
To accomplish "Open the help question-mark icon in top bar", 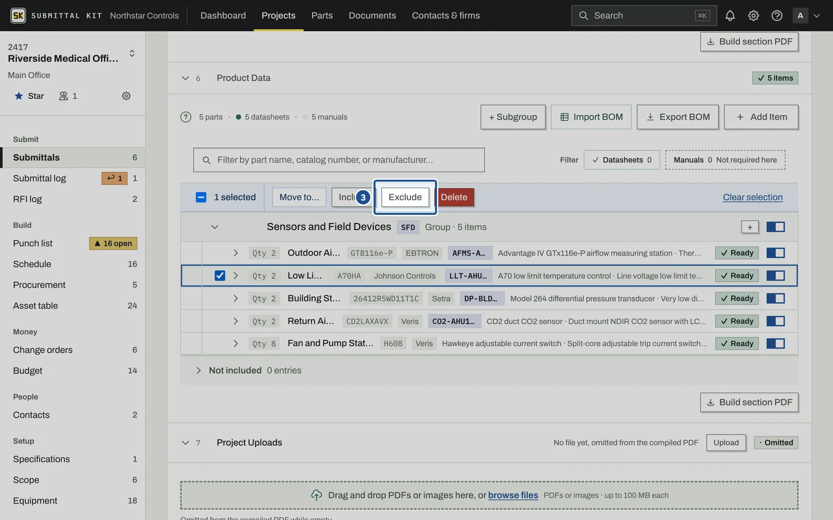I will click(777, 16).
